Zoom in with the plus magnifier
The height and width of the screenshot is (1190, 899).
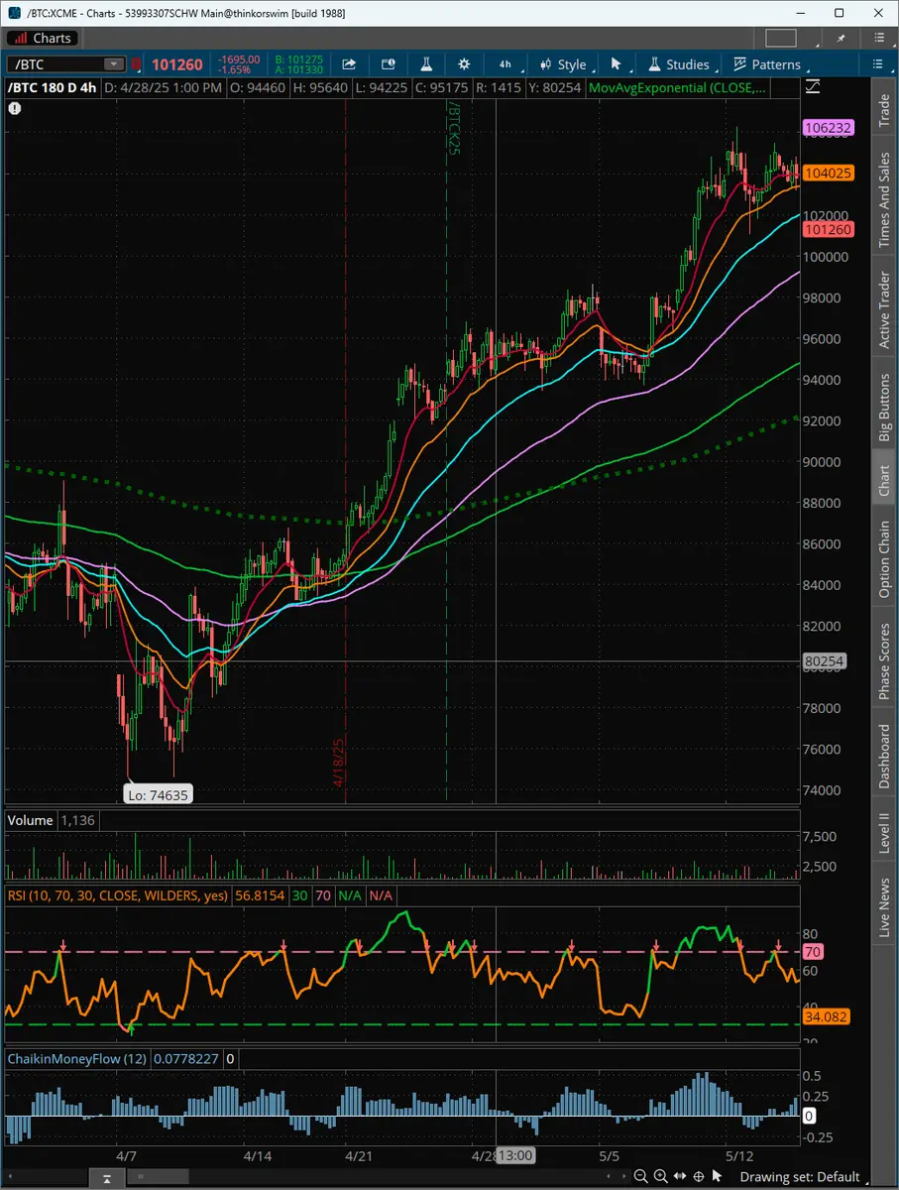tap(661, 1177)
